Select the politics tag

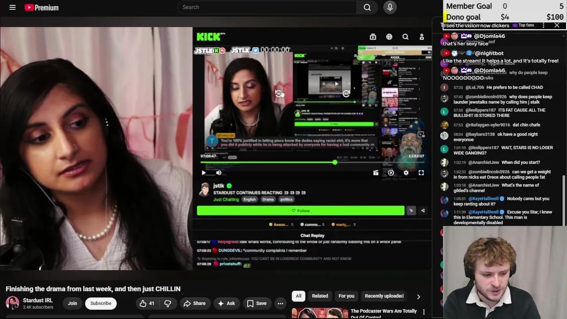286,199
